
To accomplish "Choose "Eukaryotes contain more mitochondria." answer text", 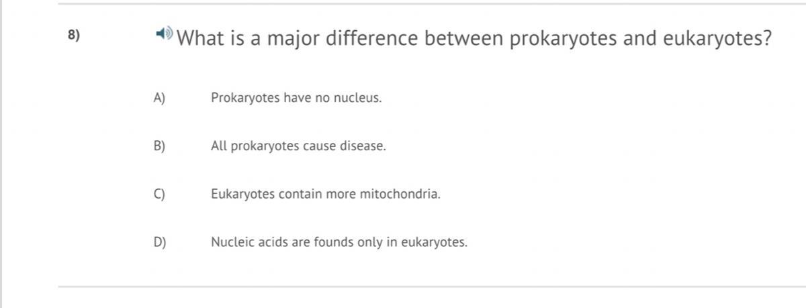I will (326, 195).
